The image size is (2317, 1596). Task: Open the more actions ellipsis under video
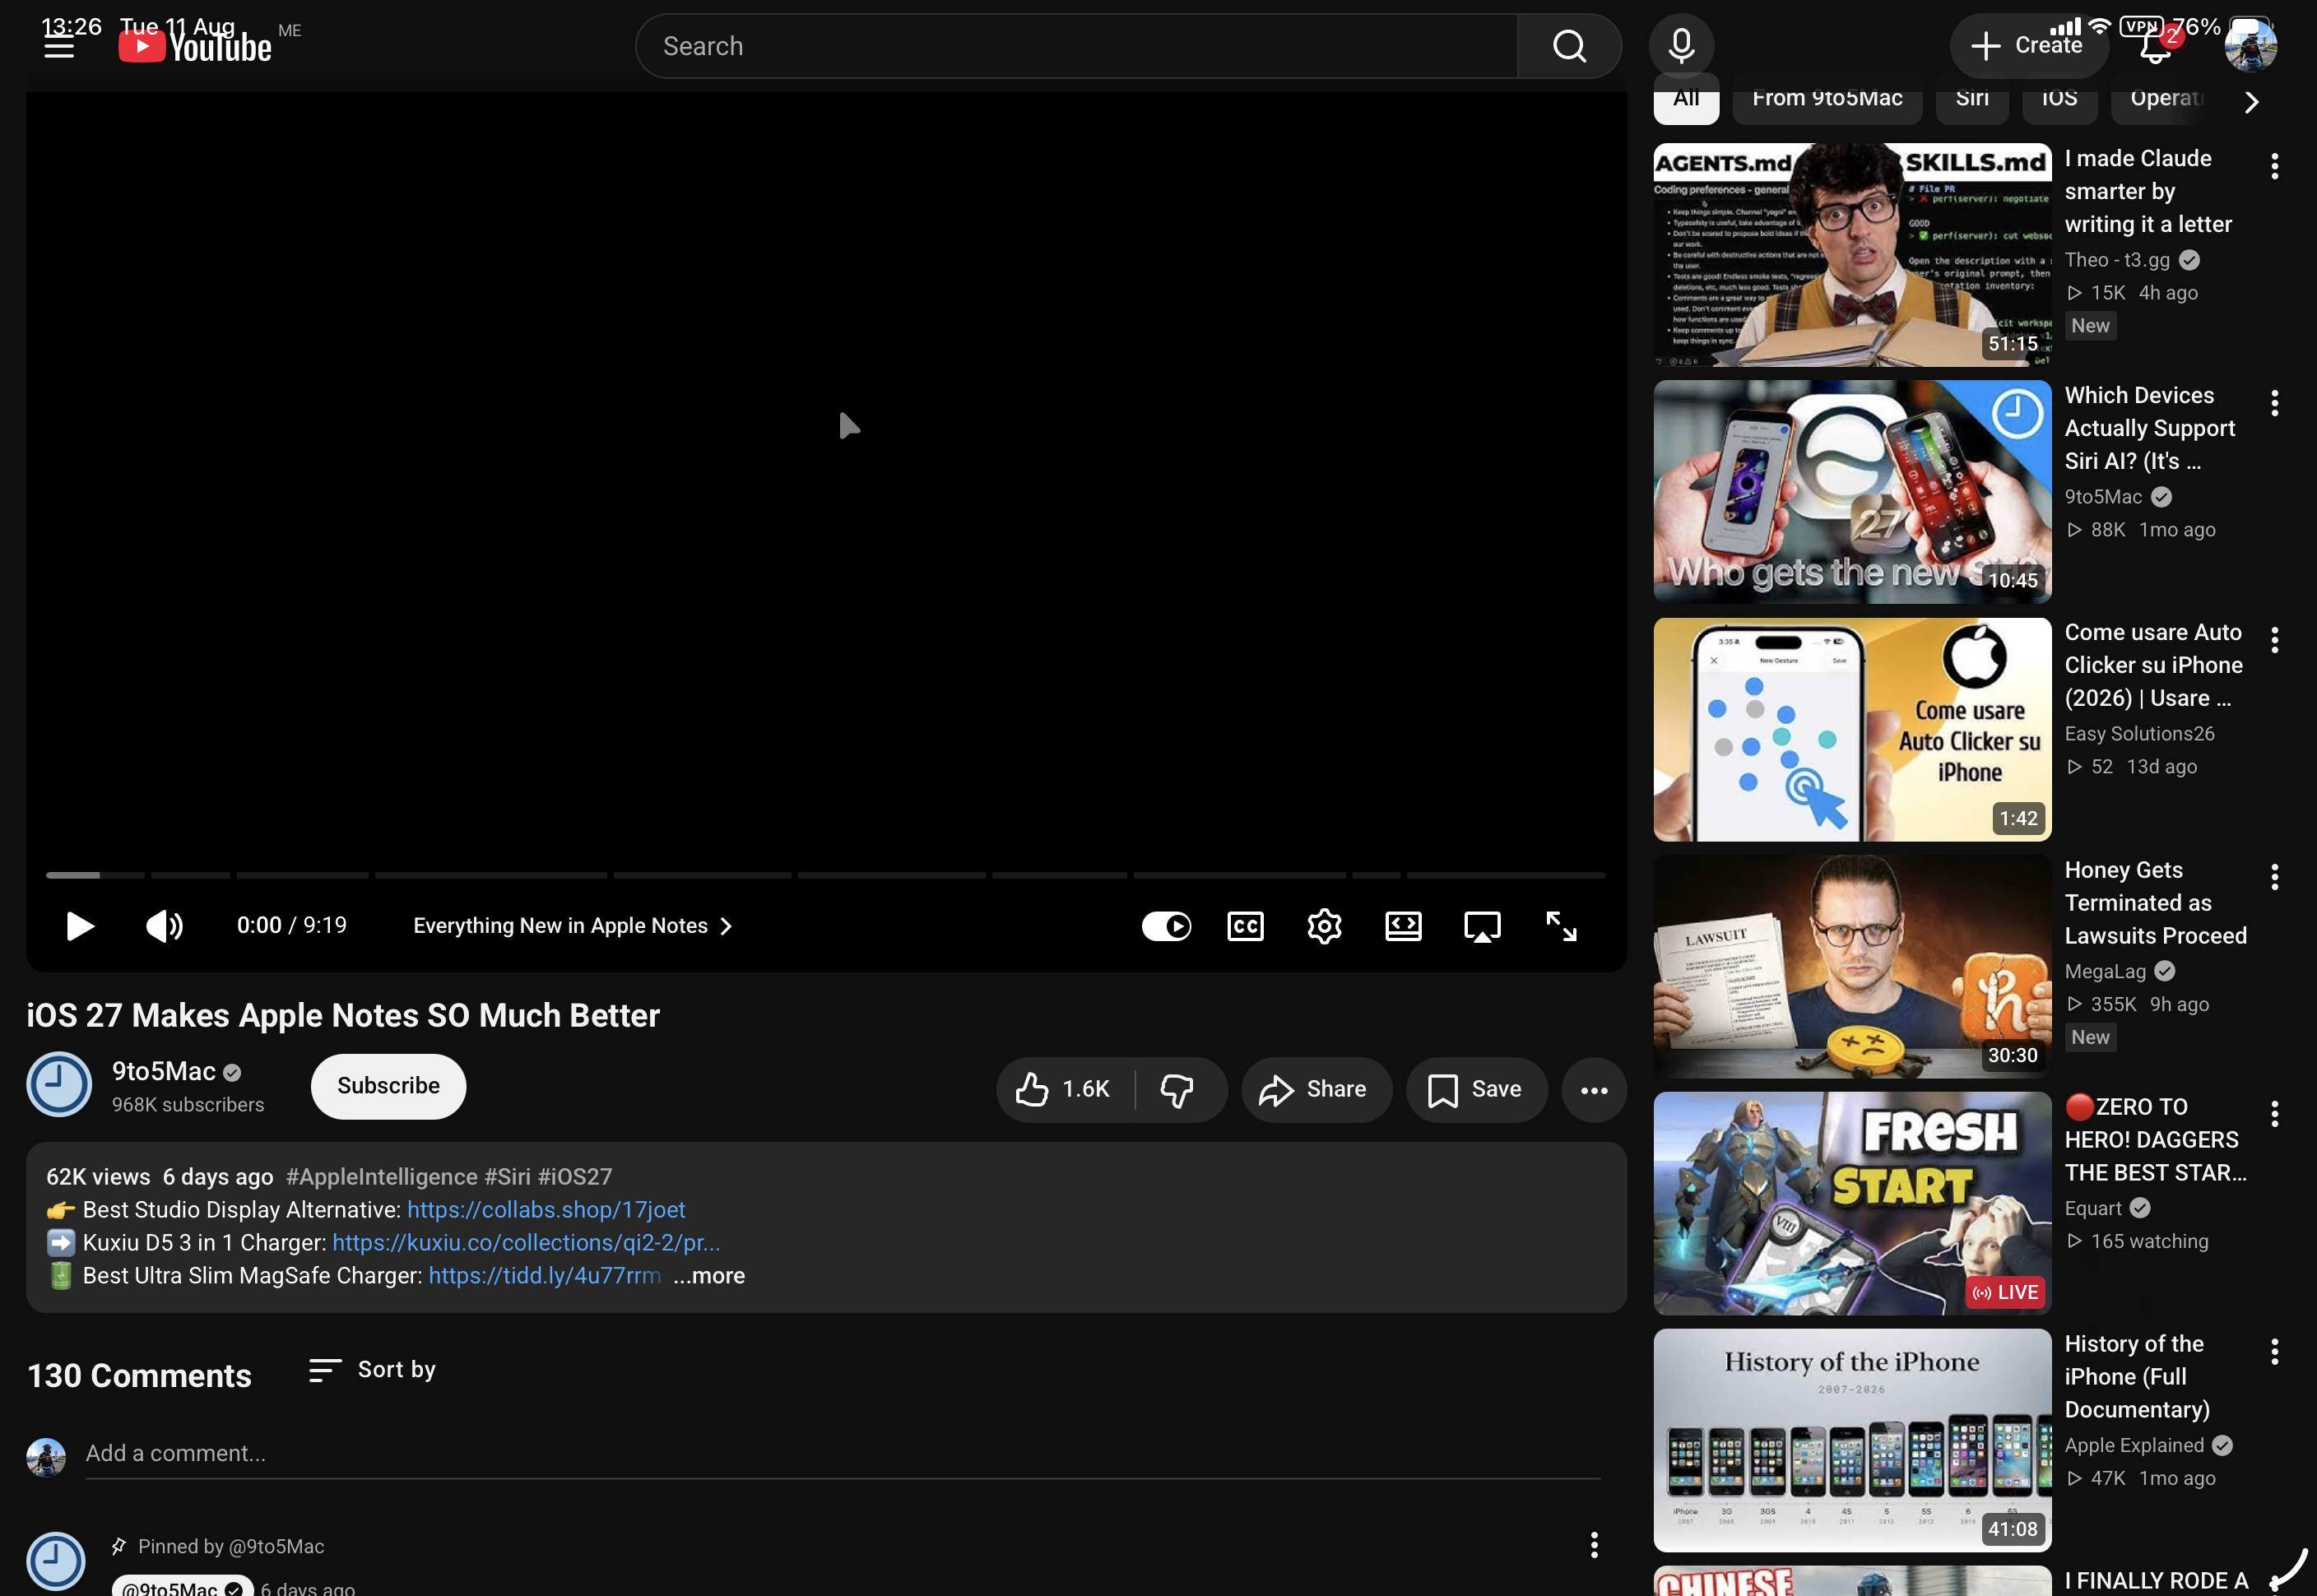(x=1594, y=1089)
